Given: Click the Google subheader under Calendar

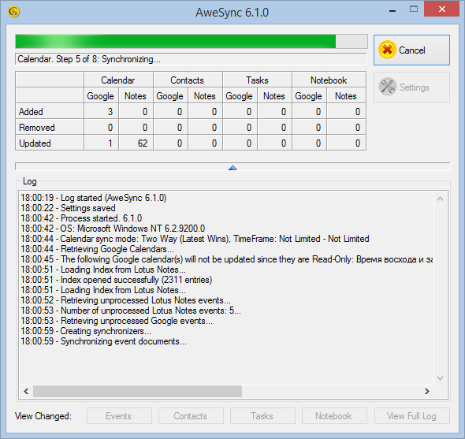Looking at the screenshot, I should coord(100,96).
